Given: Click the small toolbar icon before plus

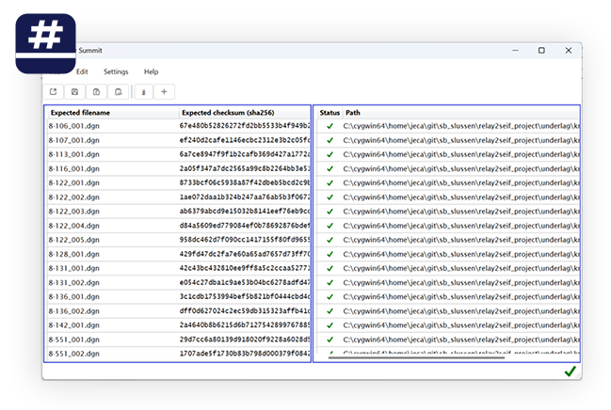Looking at the screenshot, I should tap(144, 92).
